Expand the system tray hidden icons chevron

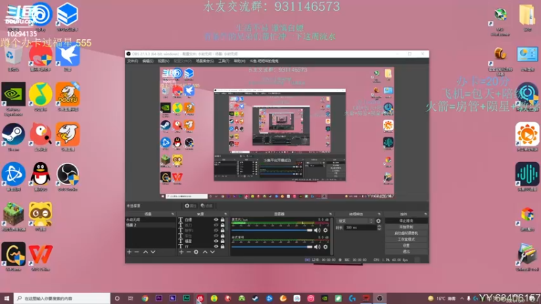coord(462,299)
